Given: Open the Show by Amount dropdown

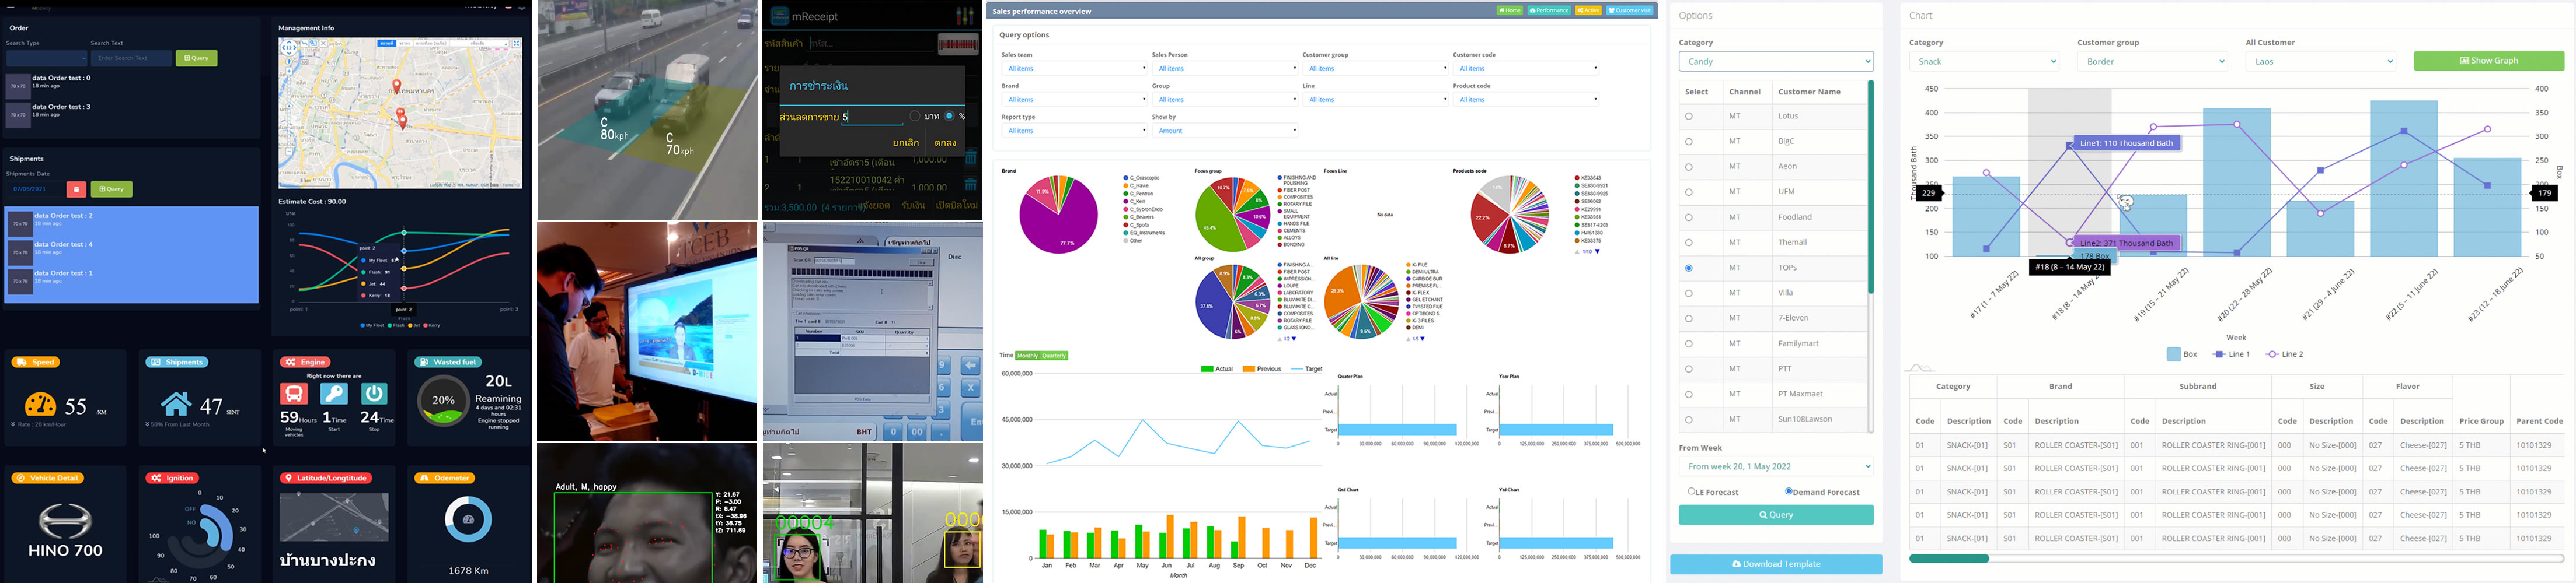Looking at the screenshot, I should 1225,130.
